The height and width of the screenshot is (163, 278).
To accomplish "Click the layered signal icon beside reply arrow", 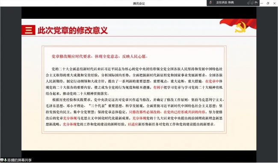I will coord(250,3).
